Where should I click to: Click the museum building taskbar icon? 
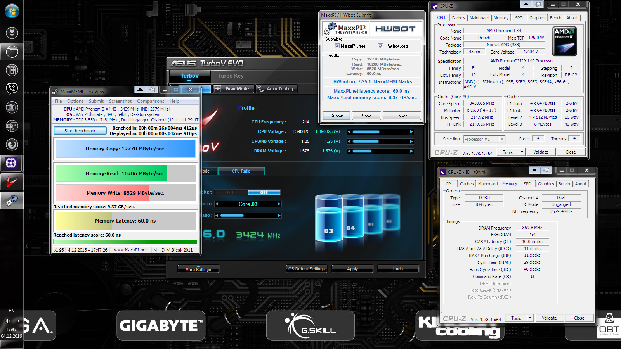(x=12, y=107)
